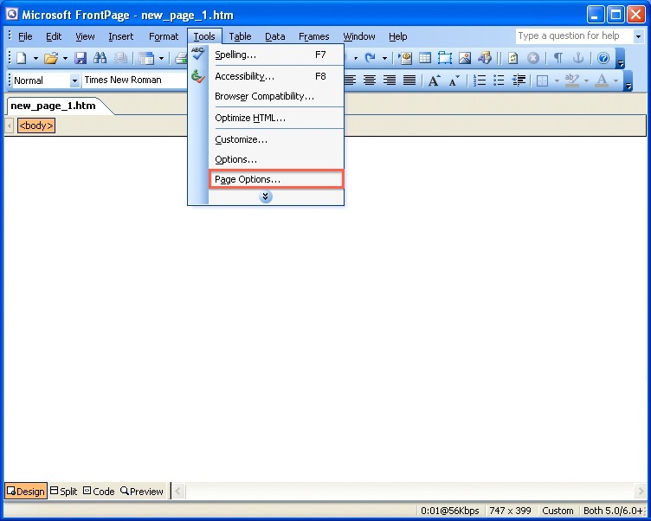
Task: Click the Numbering list icon
Action: point(479,80)
